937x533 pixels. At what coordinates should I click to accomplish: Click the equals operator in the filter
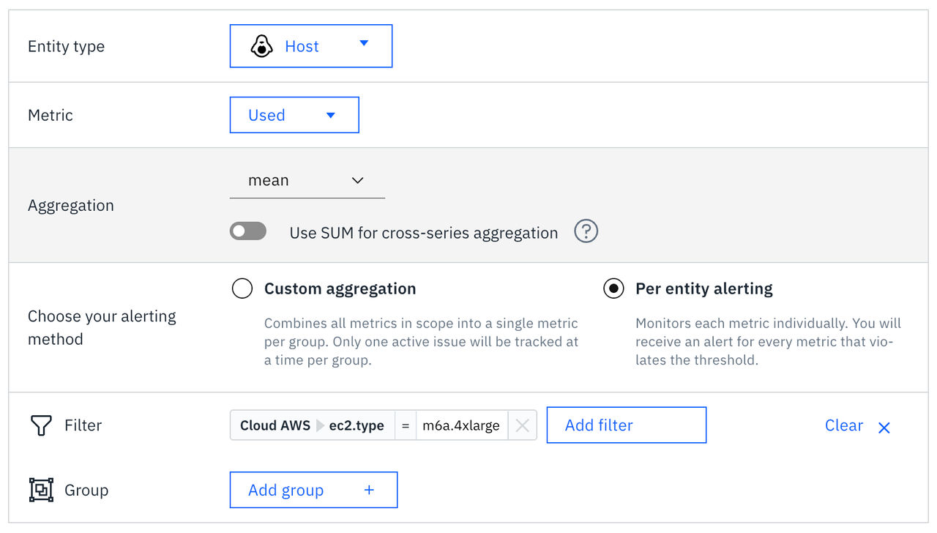(405, 425)
